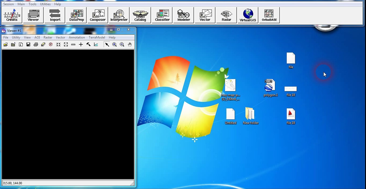Select the arrow pointer tool in Viewer
Screen dimensions: 366x189
(107, 45)
